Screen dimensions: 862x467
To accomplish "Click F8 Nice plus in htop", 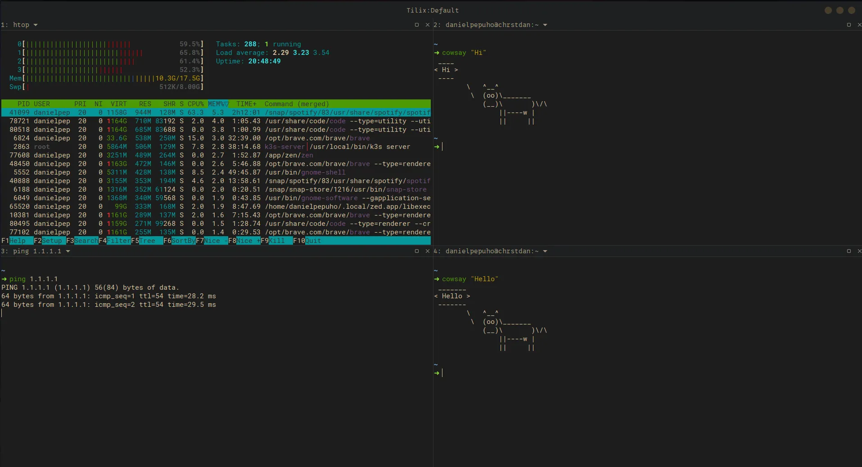I will tap(244, 241).
